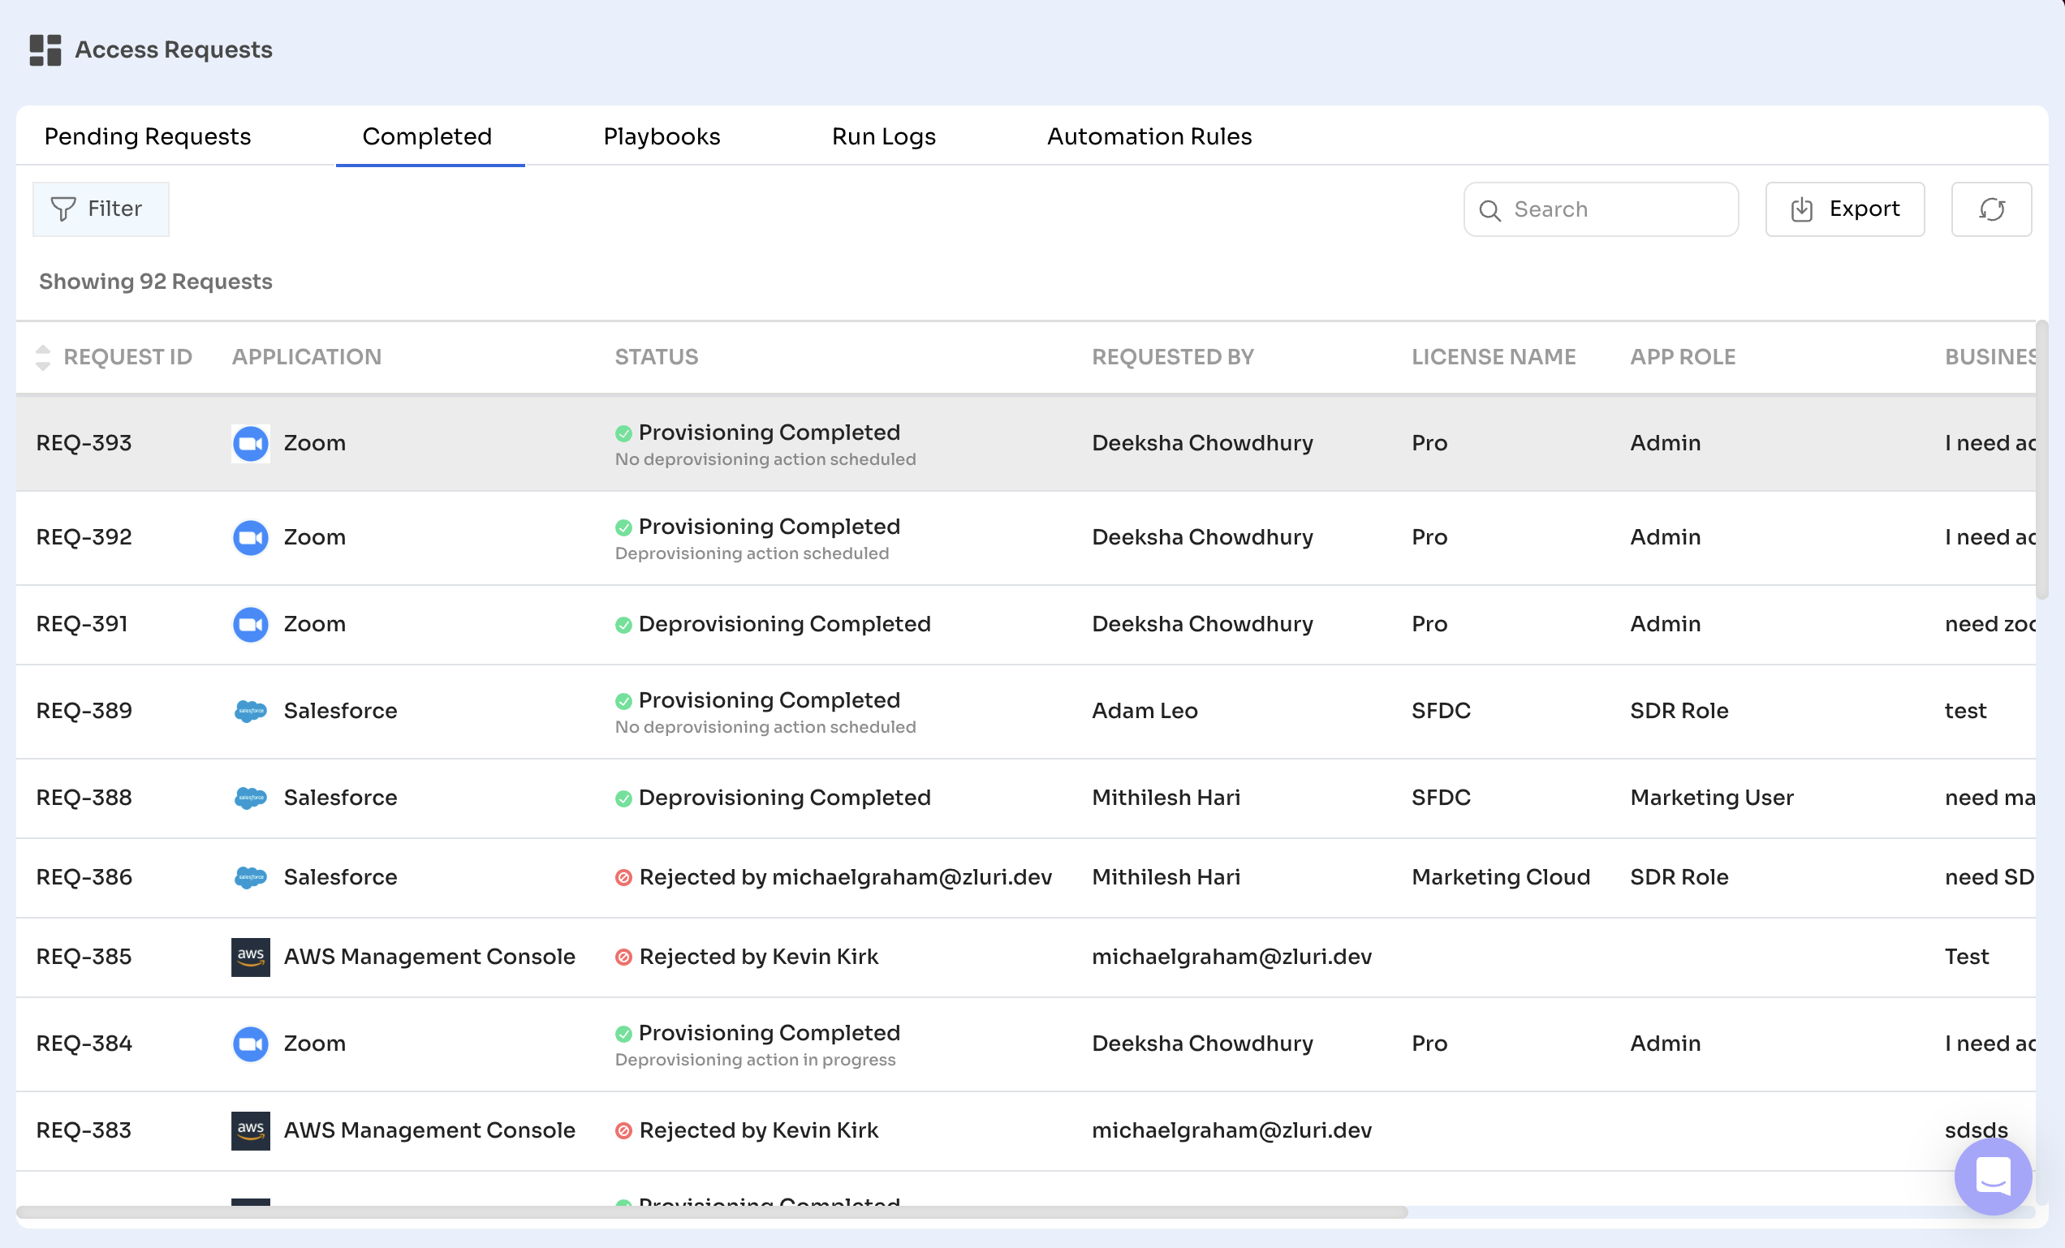This screenshot has width=2065, height=1248.
Task: Open request REQ-386
Action: tap(84, 877)
